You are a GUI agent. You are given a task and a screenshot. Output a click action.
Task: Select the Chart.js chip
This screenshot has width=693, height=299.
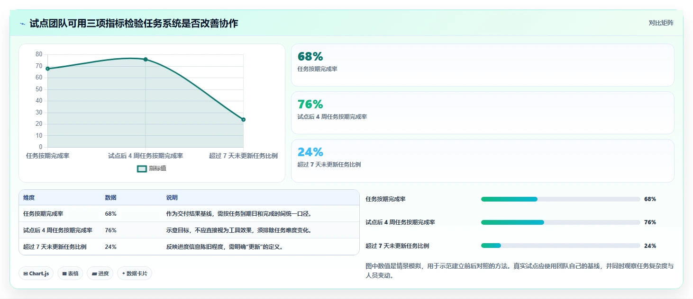click(x=36, y=273)
